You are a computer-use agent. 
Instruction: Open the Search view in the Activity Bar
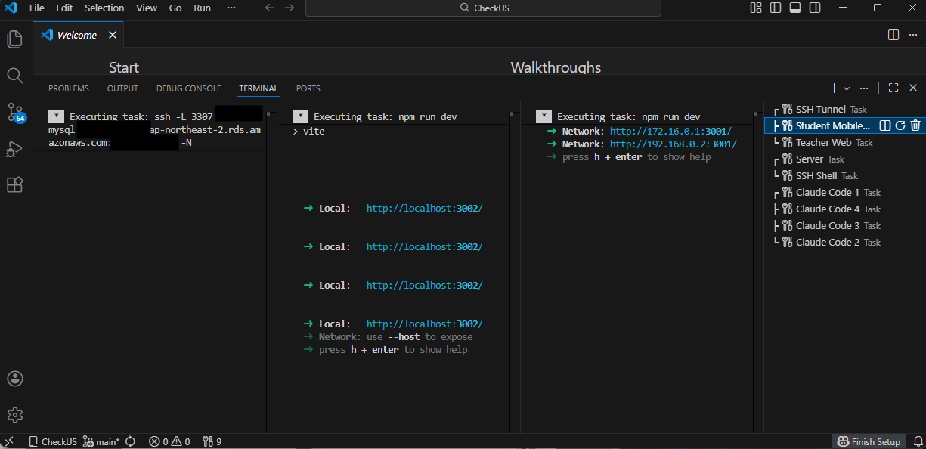point(14,75)
